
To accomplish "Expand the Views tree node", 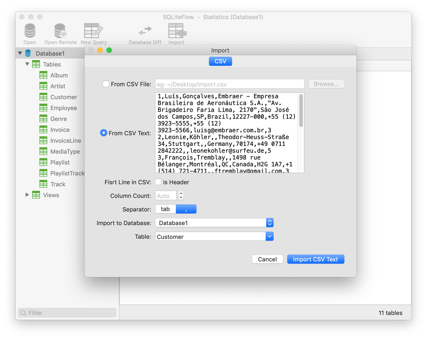I will pyautogui.click(x=27, y=195).
